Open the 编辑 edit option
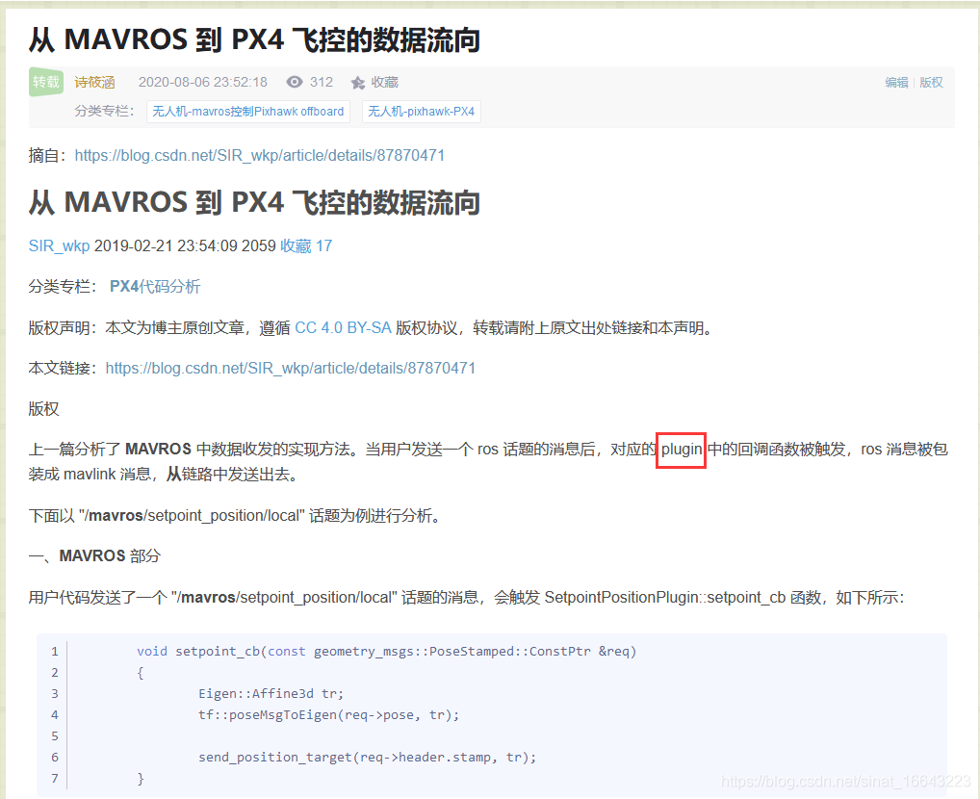This screenshot has height=799, width=980. pyautogui.click(x=896, y=82)
